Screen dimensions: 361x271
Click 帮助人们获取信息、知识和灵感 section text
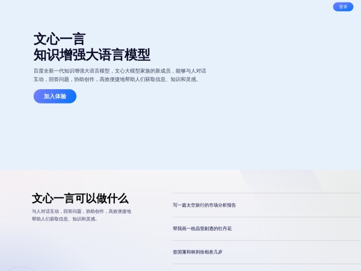64,219
